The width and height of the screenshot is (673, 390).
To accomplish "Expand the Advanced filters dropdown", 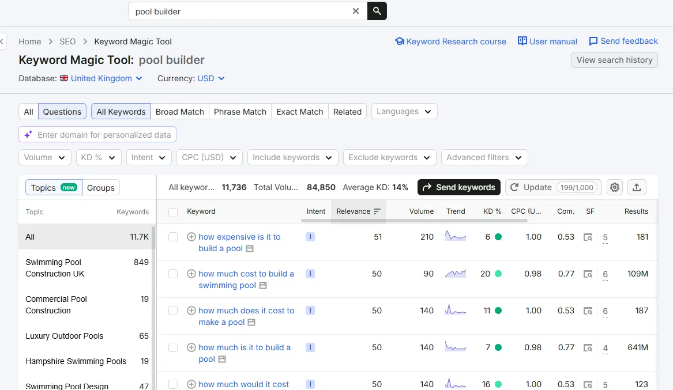I will tap(484, 157).
